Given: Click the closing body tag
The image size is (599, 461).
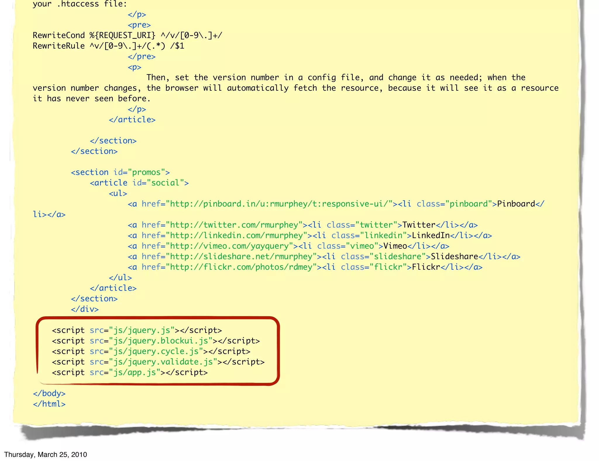Looking at the screenshot, I should 49,393.
